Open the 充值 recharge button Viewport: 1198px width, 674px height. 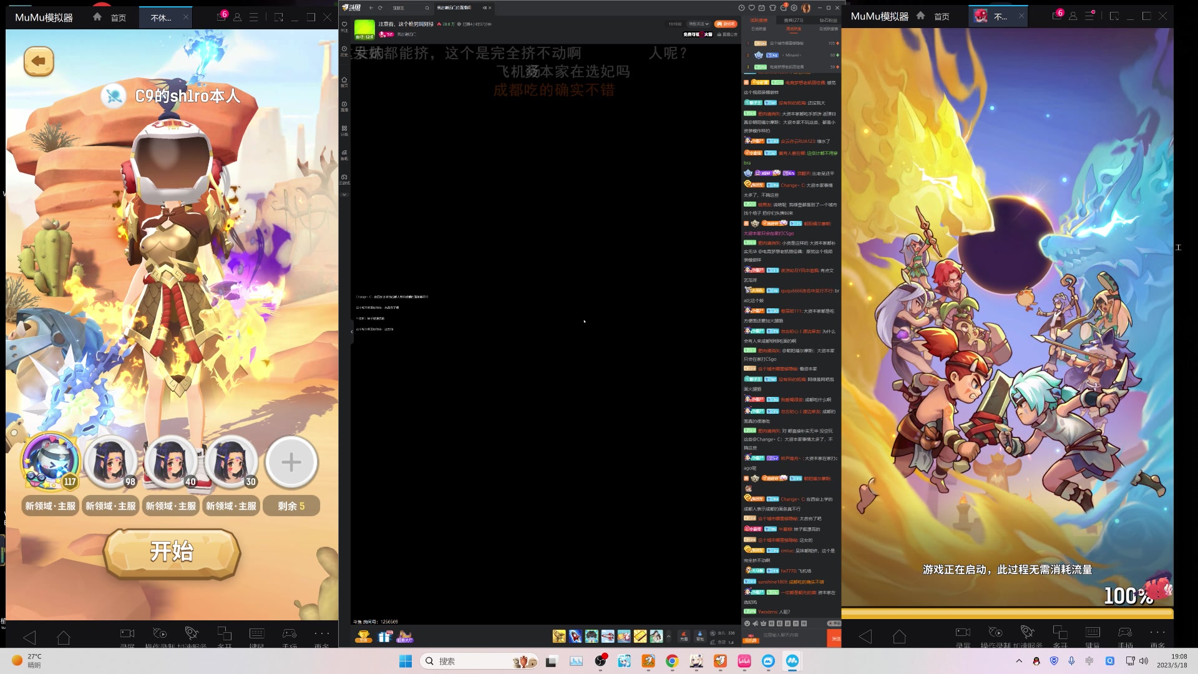pos(684,637)
